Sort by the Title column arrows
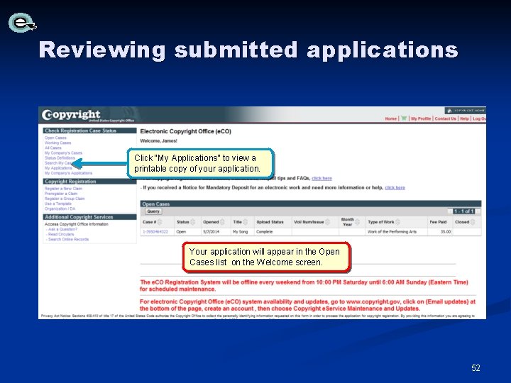 pyautogui.click(x=246, y=222)
